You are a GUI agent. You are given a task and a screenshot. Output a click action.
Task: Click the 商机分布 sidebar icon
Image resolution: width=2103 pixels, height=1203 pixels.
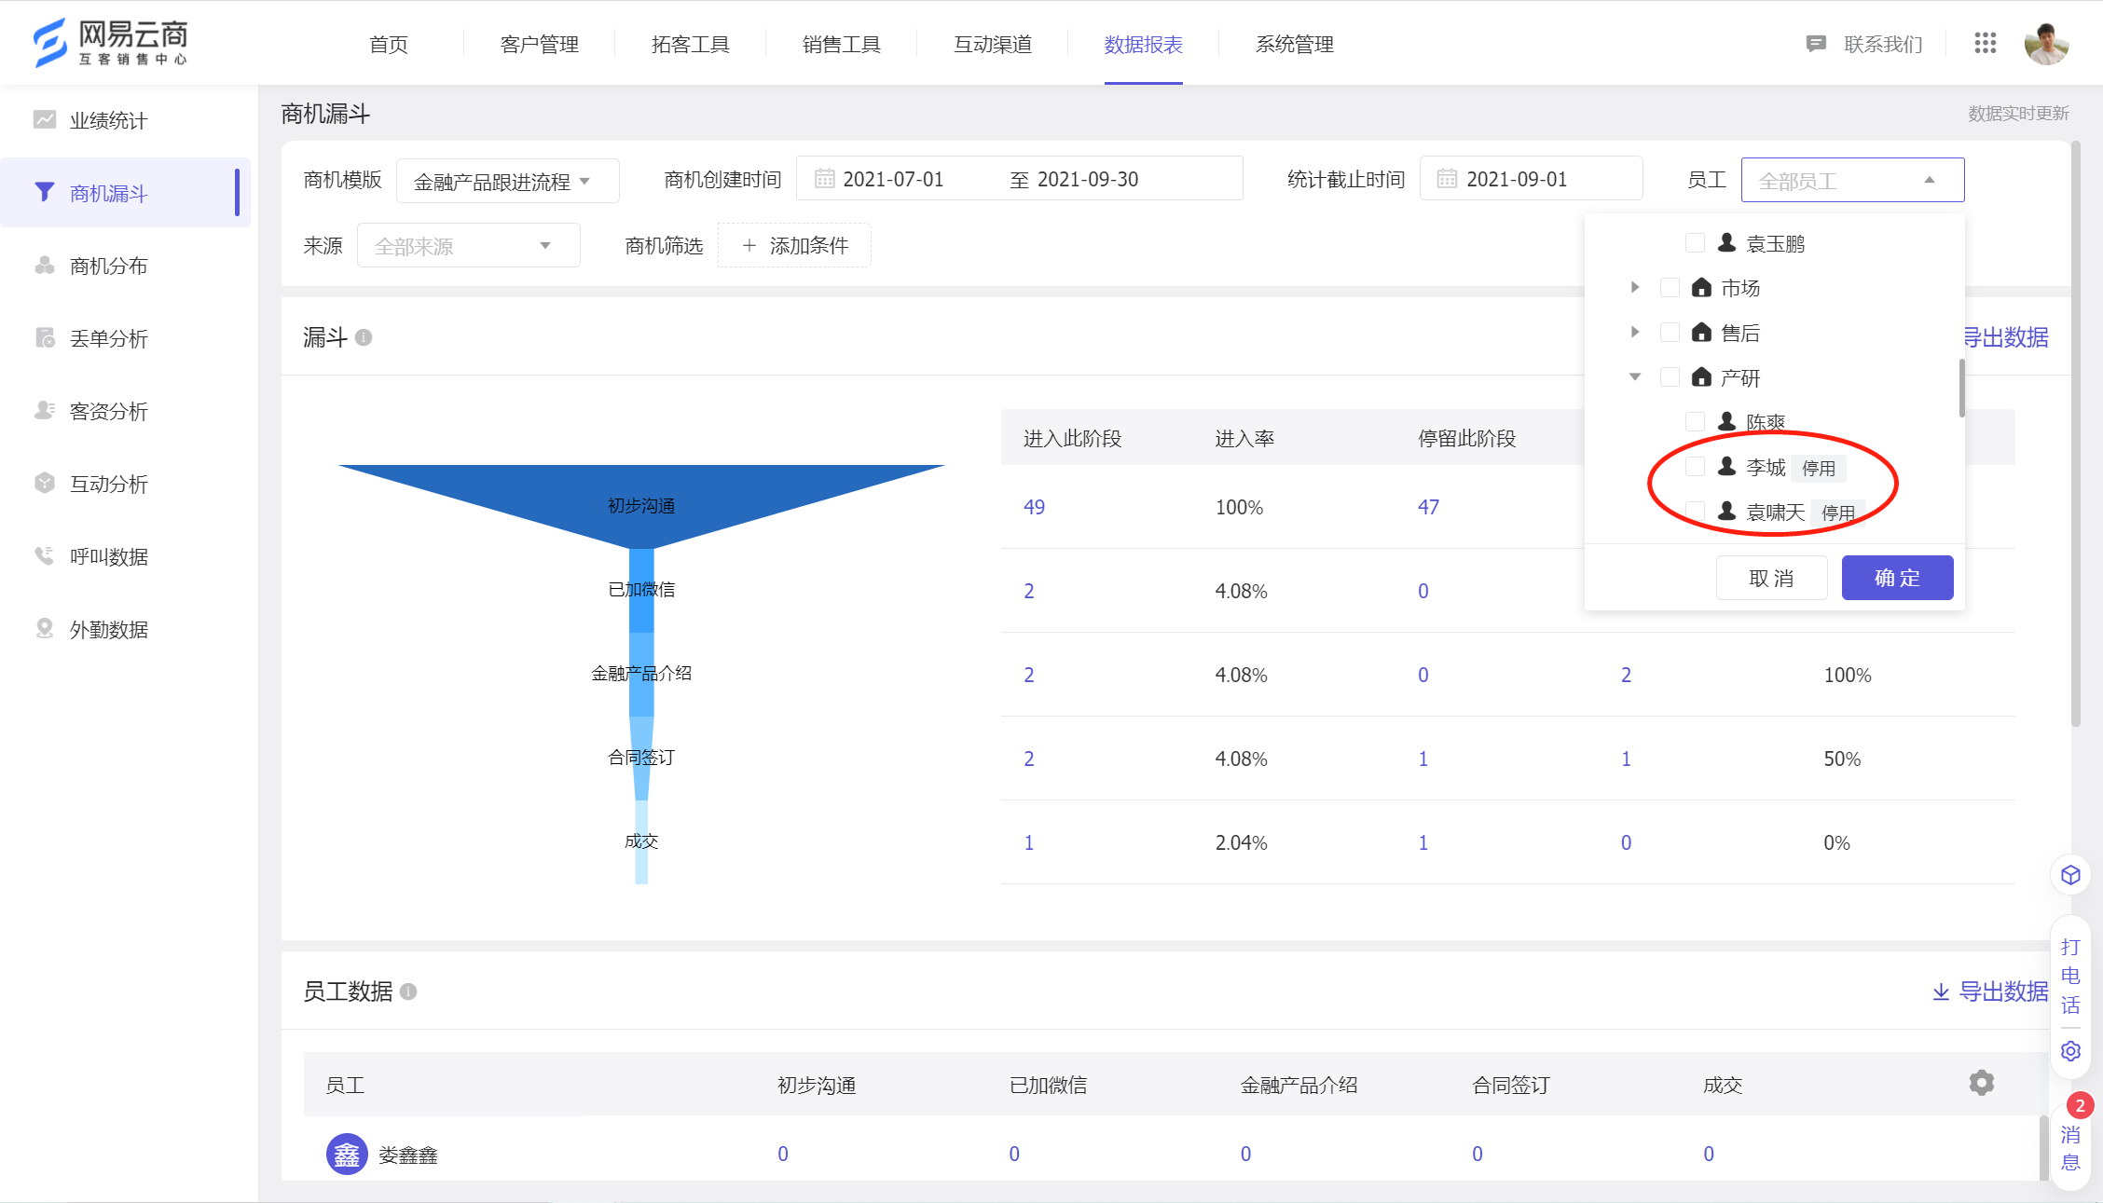click(45, 265)
